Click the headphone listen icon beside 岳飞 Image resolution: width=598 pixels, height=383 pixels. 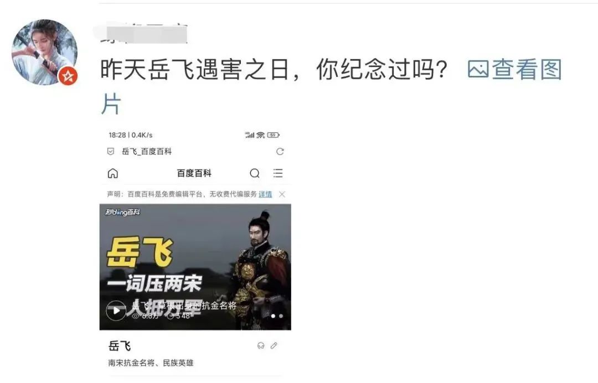[261, 346]
